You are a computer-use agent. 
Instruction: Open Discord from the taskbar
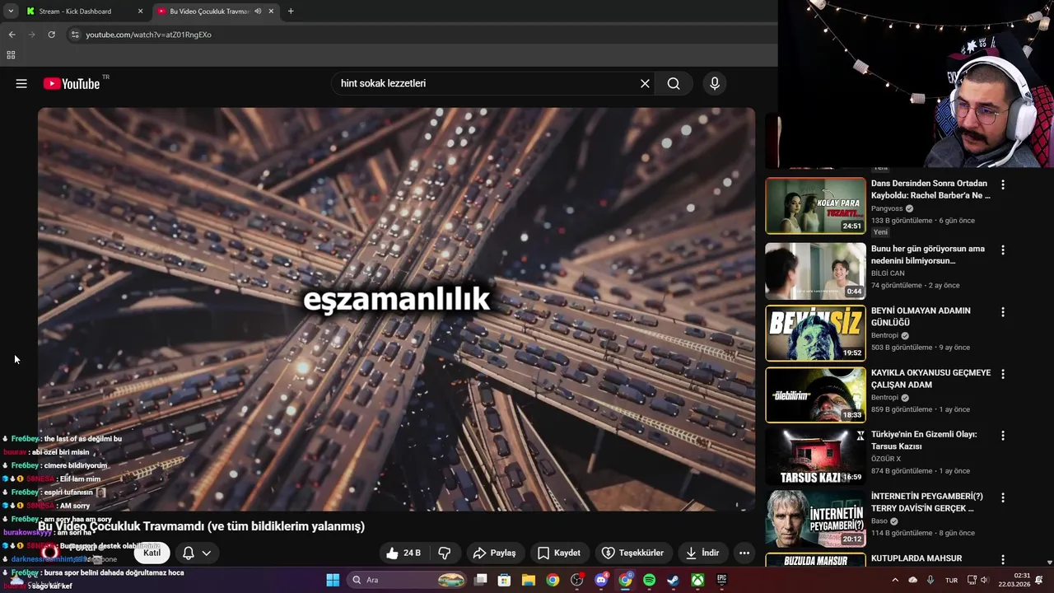pos(601,580)
